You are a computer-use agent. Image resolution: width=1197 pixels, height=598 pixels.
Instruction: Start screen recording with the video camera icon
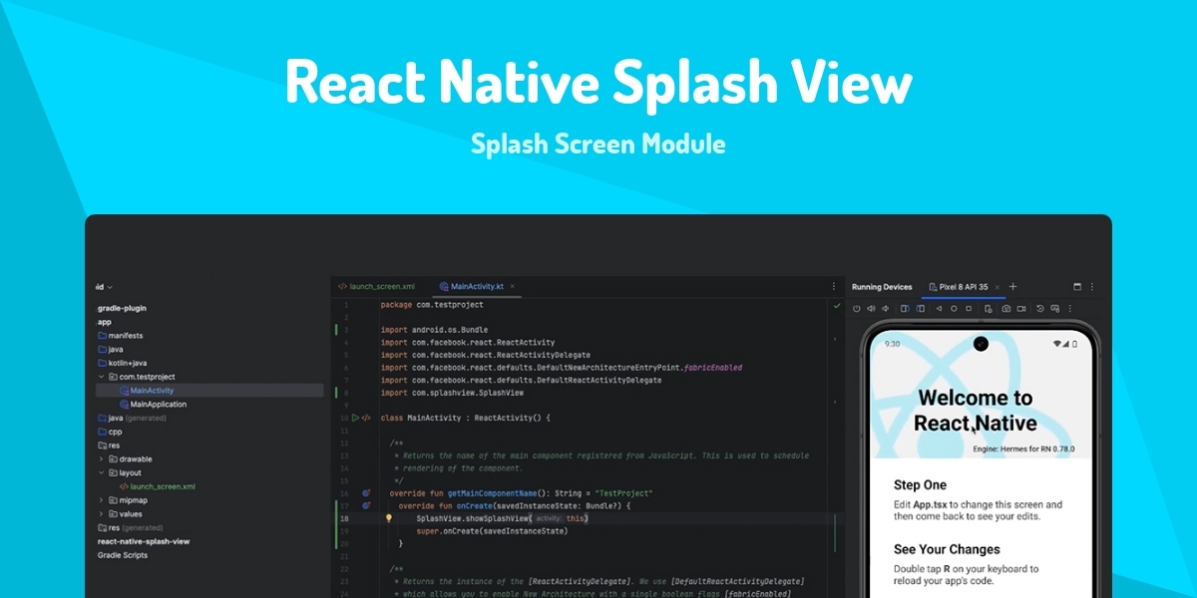pos(1020,309)
